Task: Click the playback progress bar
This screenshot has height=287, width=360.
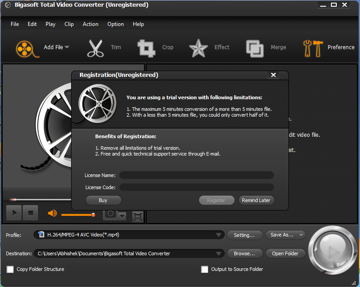Action: point(40,199)
